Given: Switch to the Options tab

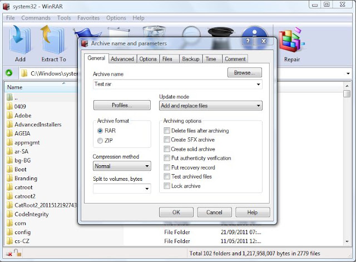Looking at the screenshot, I should [148, 59].
